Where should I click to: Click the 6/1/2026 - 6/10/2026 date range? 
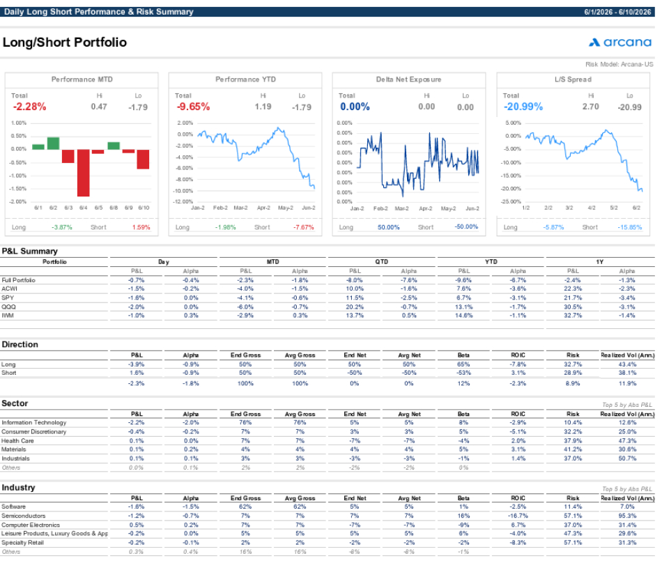[x=617, y=12]
